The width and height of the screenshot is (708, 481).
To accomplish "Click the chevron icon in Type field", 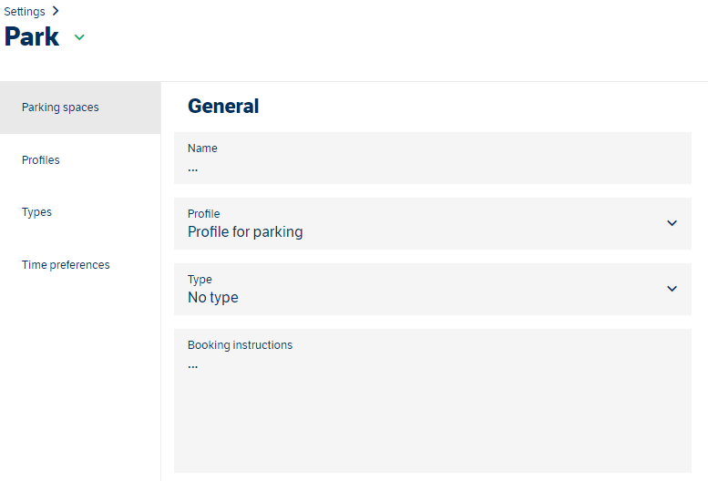I will coord(672,289).
